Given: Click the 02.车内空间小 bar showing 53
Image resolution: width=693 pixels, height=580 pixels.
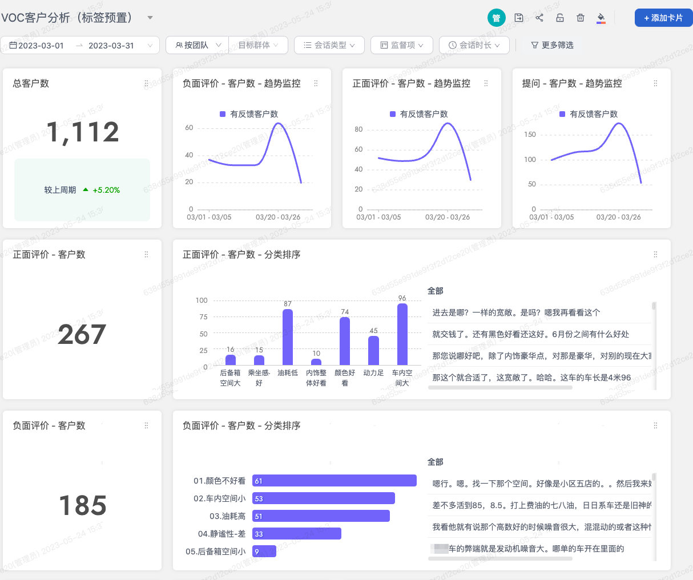Looking at the screenshot, I should pos(324,498).
